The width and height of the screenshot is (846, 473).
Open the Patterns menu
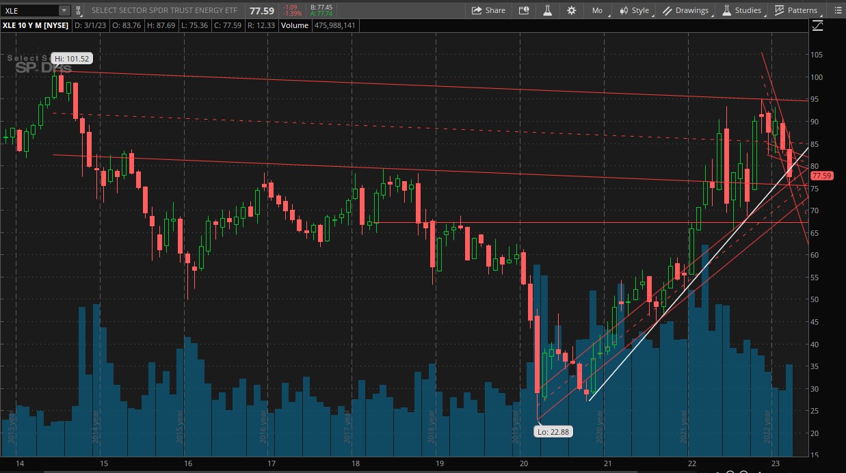[x=796, y=10]
